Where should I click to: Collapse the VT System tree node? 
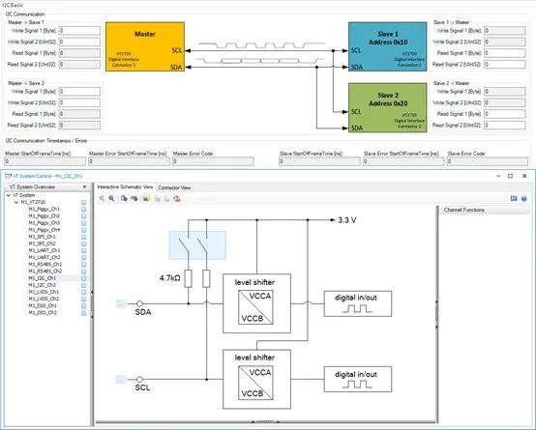click(9, 195)
